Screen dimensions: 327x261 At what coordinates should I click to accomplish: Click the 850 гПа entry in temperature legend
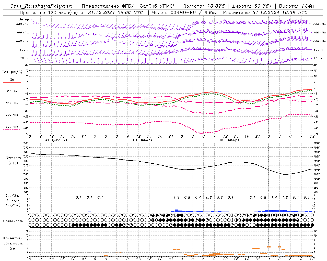click(x=12, y=103)
